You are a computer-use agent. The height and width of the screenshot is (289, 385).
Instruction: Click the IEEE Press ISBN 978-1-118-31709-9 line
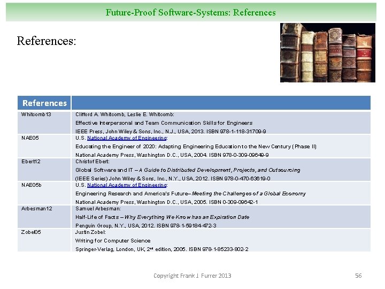point(171,132)
